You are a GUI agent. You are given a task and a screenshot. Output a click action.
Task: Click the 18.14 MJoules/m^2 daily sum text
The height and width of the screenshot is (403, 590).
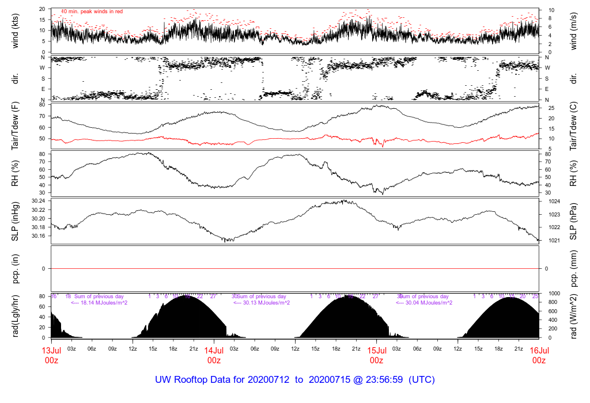99,303
